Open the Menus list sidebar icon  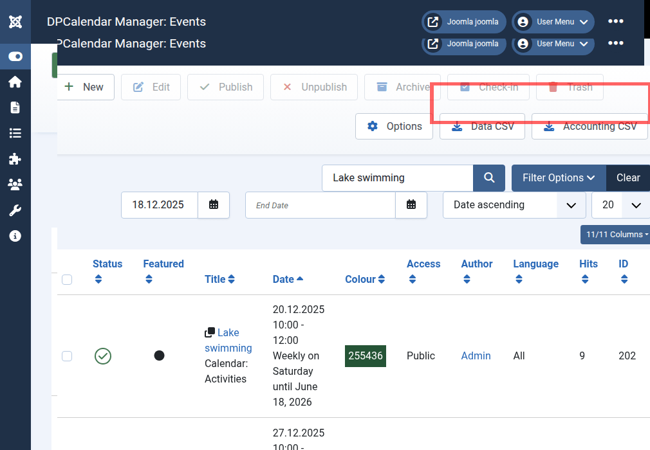pos(15,133)
